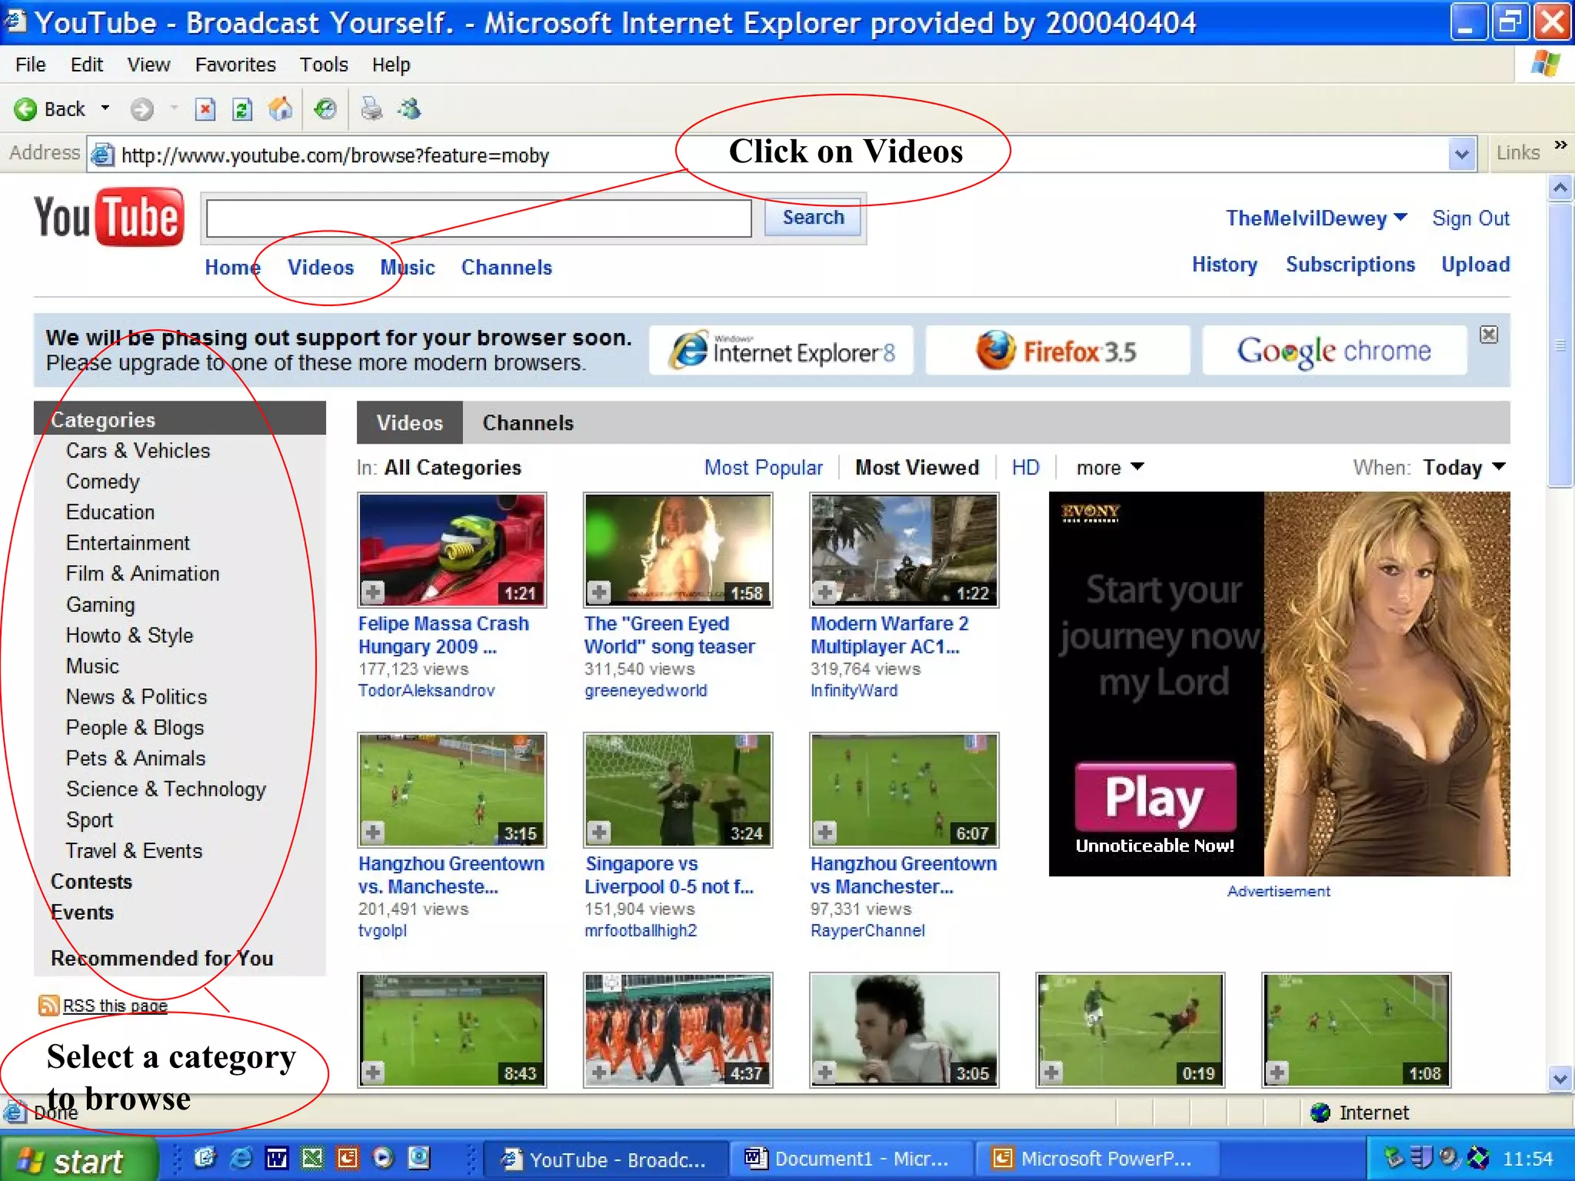Select the Comedy category

pos(103,482)
